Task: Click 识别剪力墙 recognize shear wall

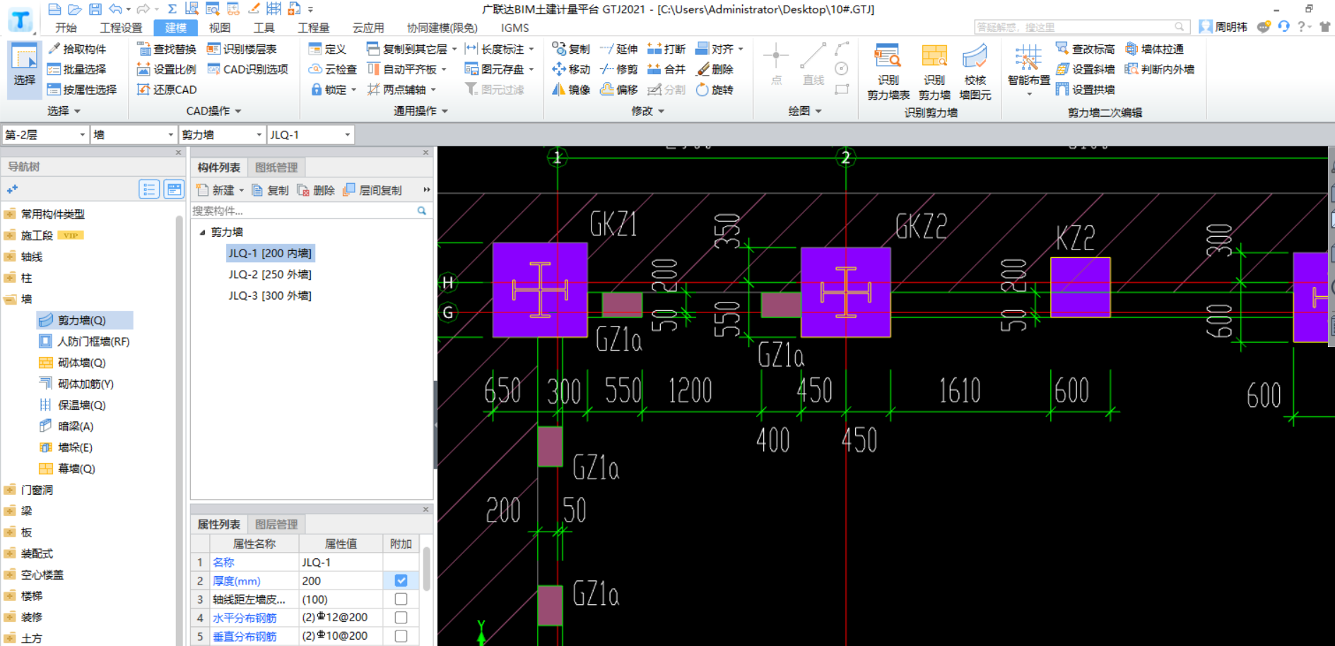Action: tap(934, 72)
